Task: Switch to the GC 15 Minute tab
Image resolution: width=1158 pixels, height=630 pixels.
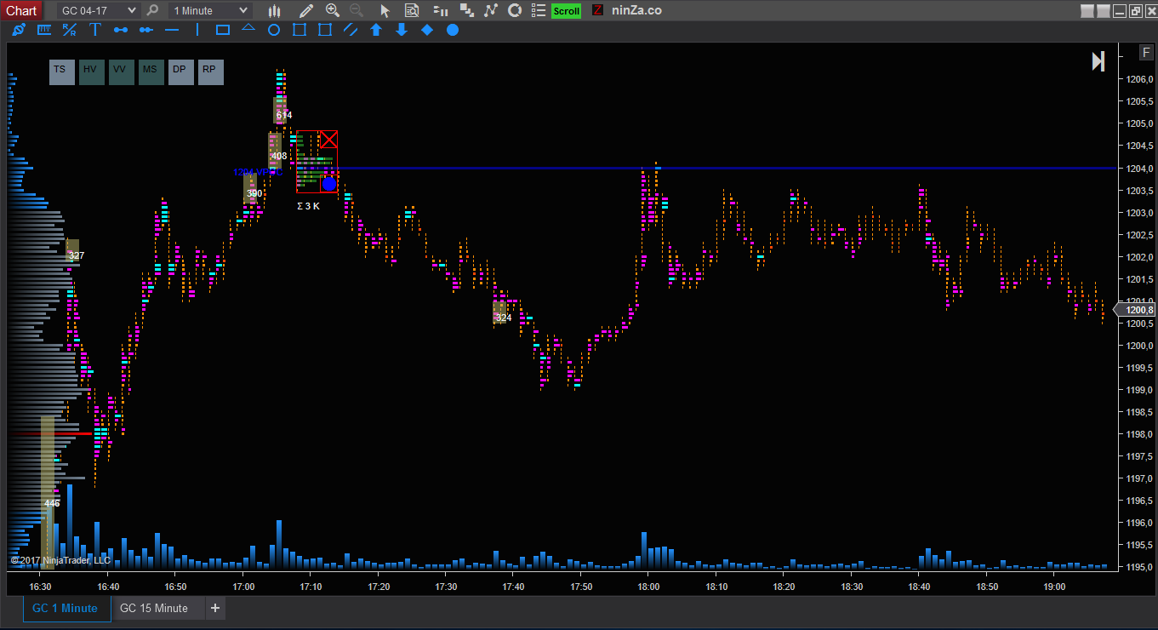Action: pyautogui.click(x=154, y=608)
